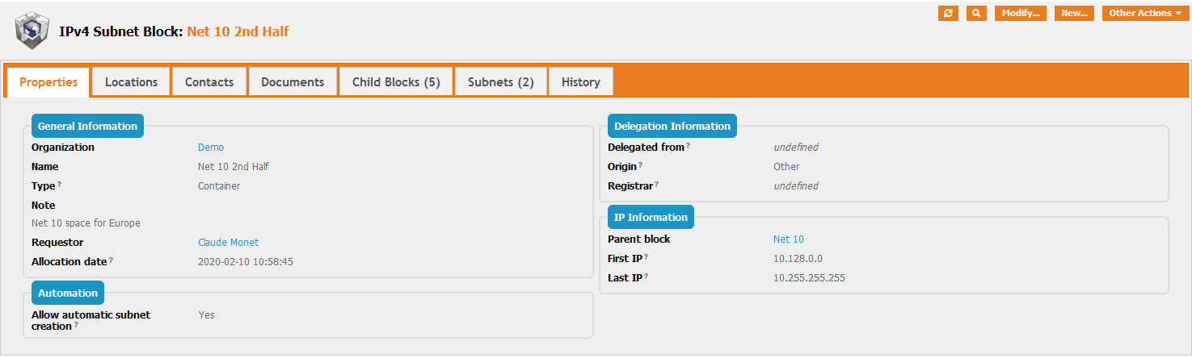
Task: Click the help mark beside Origin
Action: [640, 165]
